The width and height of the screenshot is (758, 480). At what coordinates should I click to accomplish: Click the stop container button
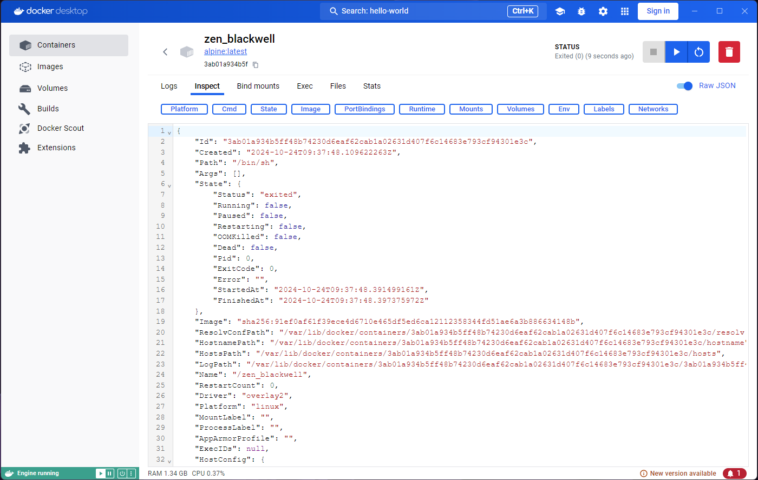tap(654, 52)
